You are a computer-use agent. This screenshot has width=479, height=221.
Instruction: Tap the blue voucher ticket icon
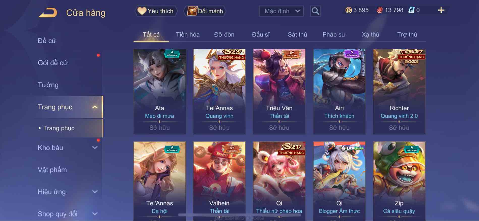click(x=411, y=10)
